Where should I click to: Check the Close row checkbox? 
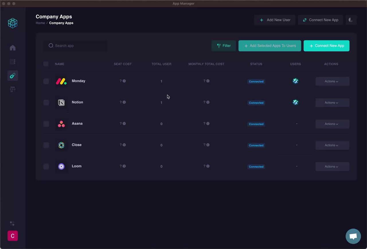46,145
